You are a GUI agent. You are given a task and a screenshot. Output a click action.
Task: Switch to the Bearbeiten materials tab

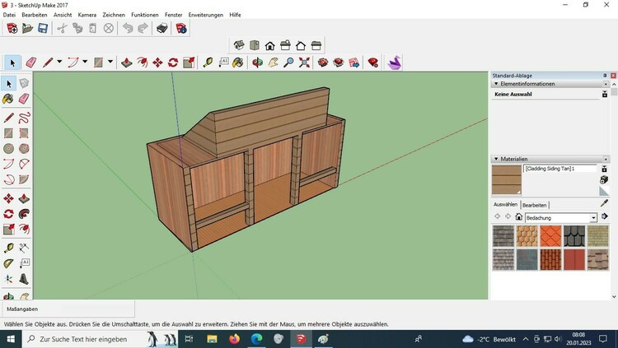click(534, 205)
